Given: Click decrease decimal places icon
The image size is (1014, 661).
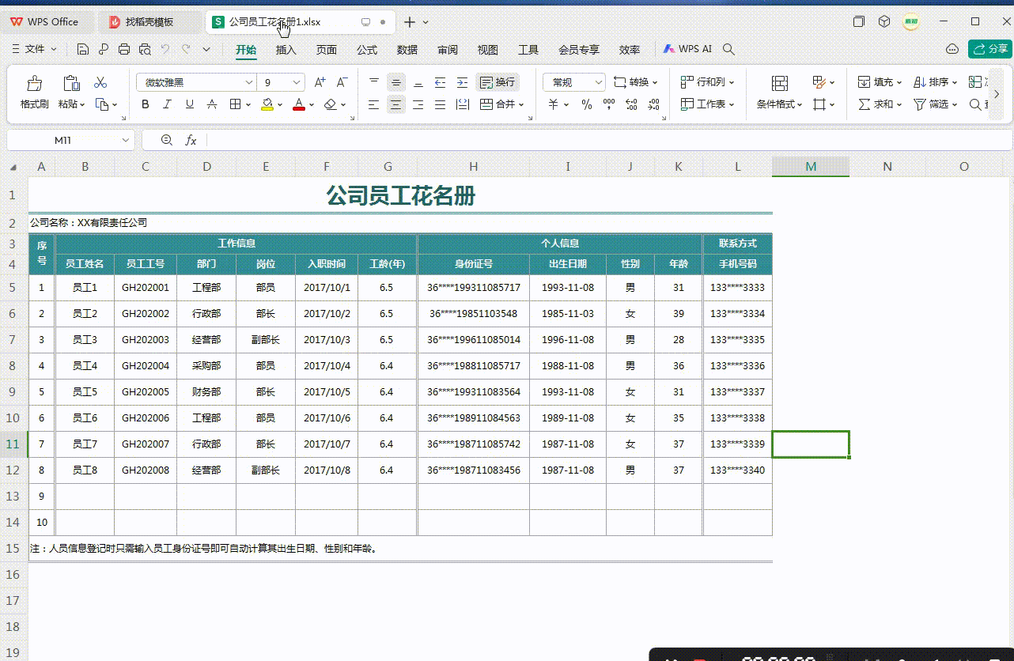Looking at the screenshot, I should (653, 104).
